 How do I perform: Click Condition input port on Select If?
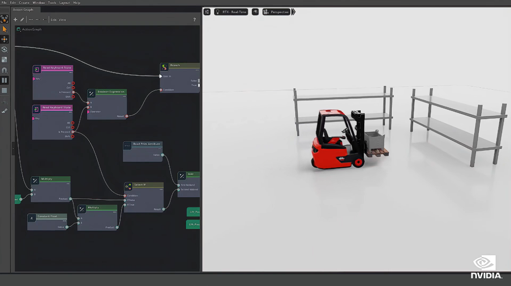[x=125, y=196]
